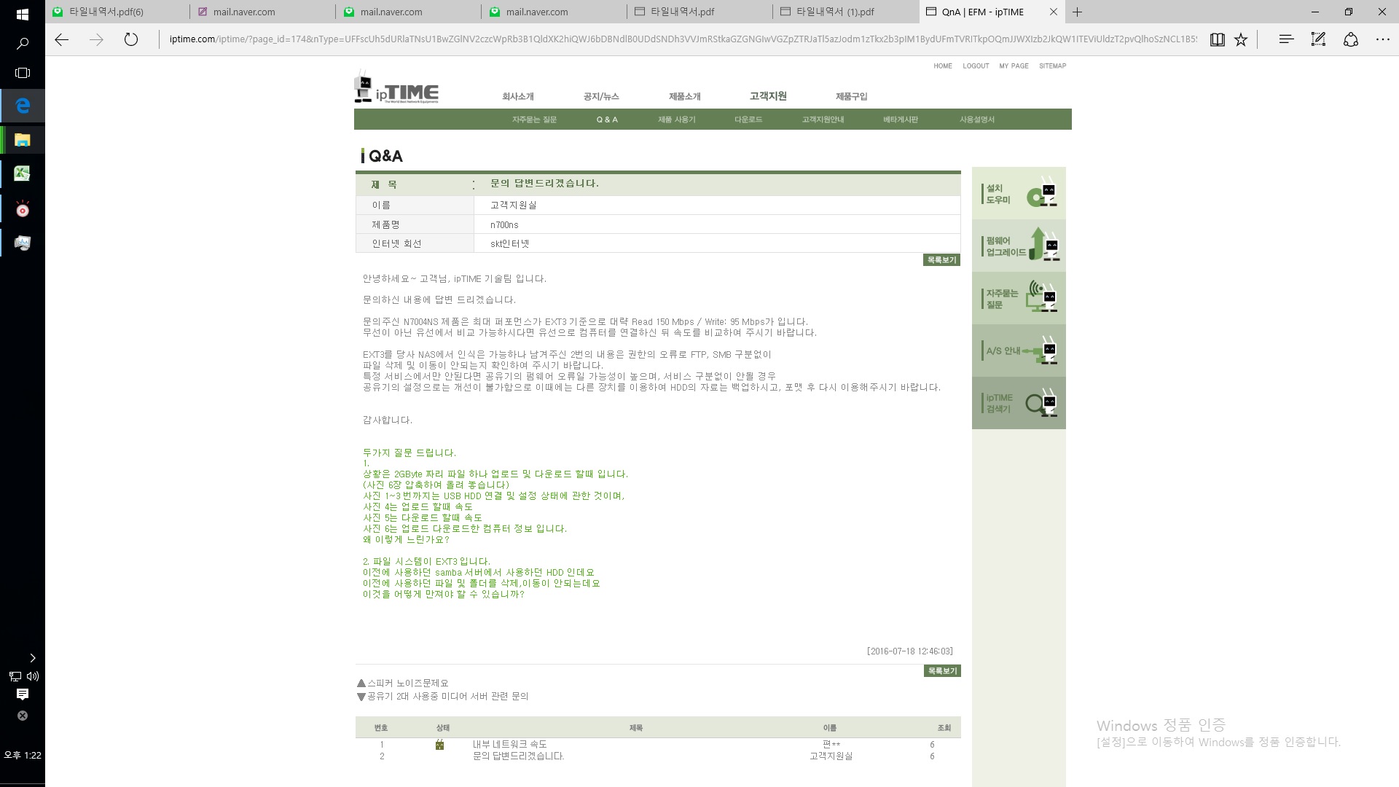This screenshot has width=1399, height=787.
Task: Open the Hub lines icon
Action: 1286,39
